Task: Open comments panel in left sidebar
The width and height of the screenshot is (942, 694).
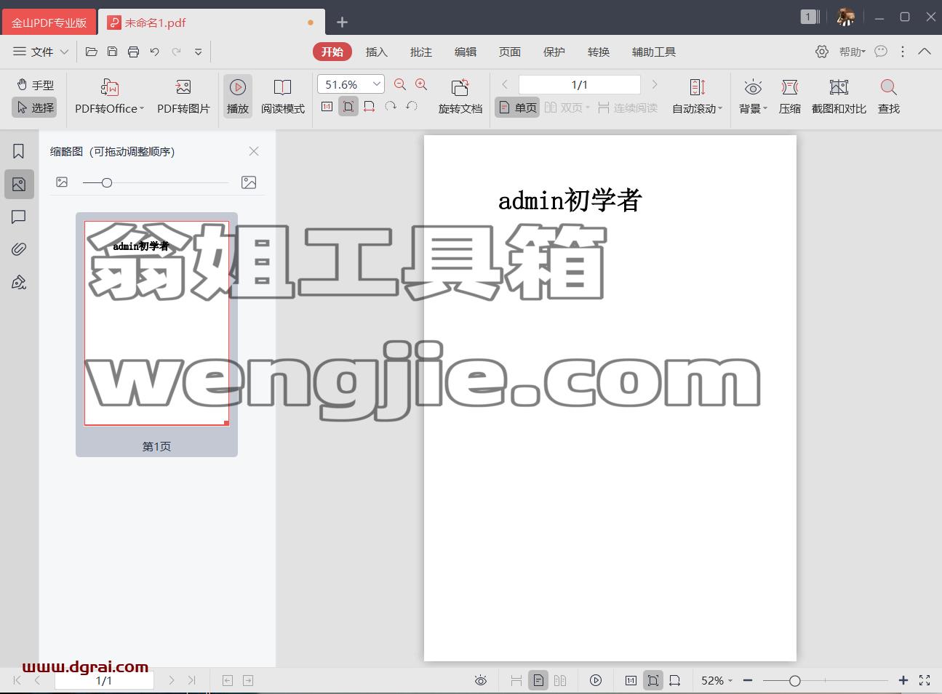Action: click(19, 217)
